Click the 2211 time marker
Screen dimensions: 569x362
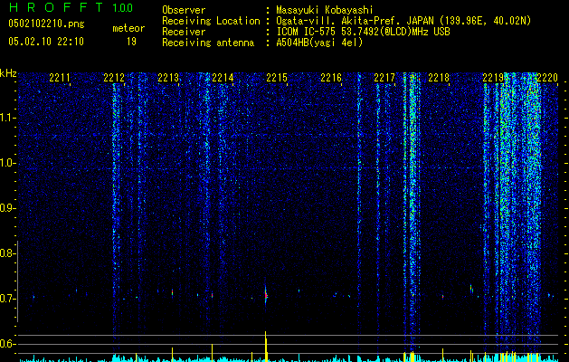click(60, 78)
